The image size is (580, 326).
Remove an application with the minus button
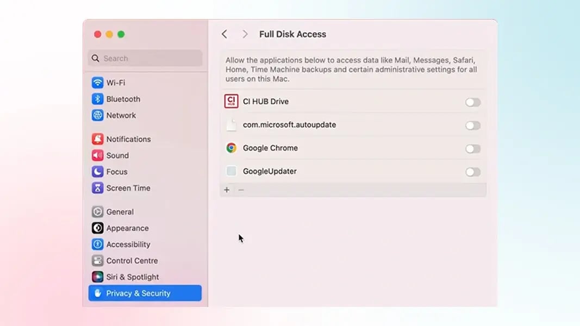pos(241,190)
